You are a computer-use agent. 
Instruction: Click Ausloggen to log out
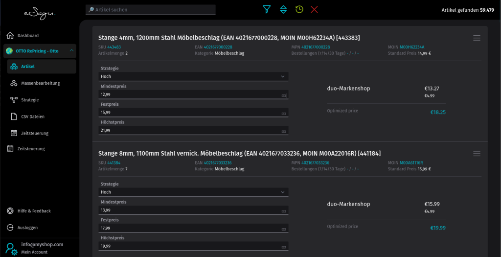[x=27, y=228]
